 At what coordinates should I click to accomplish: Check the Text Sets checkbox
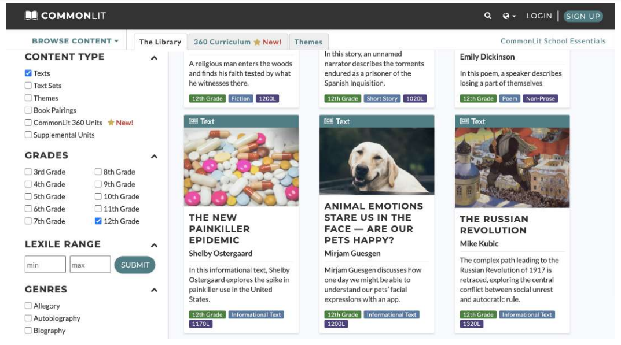pyautogui.click(x=28, y=86)
